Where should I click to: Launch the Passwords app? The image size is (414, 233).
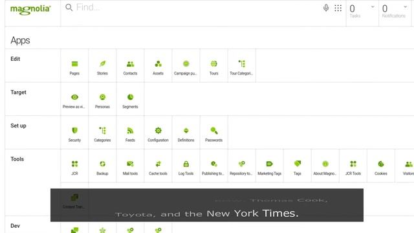click(x=214, y=133)
